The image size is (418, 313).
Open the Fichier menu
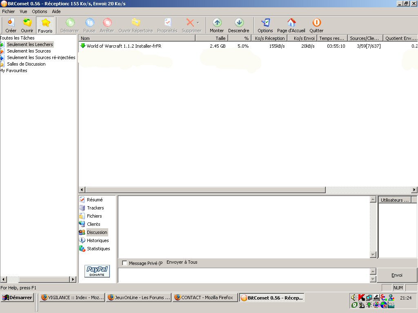click(8, 11)
